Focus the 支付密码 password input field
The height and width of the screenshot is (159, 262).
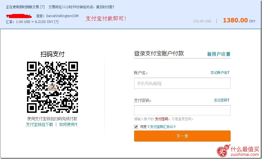point(182,110)
